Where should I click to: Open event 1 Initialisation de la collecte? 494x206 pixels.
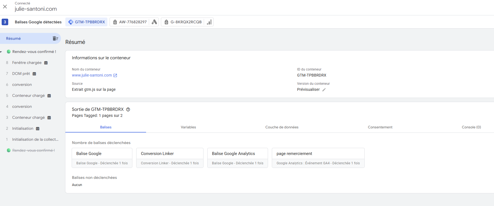click(x=35, y=139)
